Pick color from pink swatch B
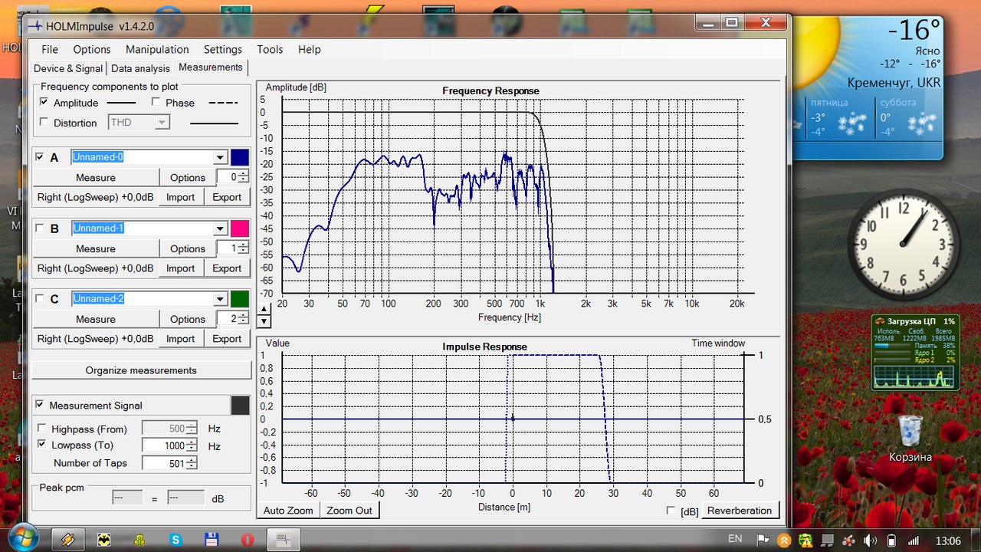 click(x=240, y=228)
